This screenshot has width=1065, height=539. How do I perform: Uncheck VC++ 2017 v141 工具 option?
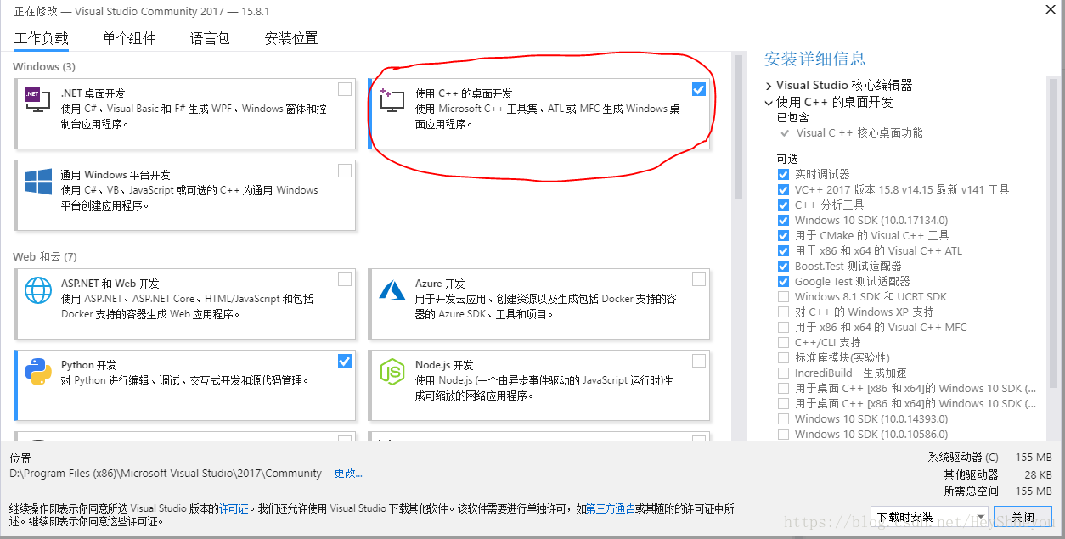[783, 189]
